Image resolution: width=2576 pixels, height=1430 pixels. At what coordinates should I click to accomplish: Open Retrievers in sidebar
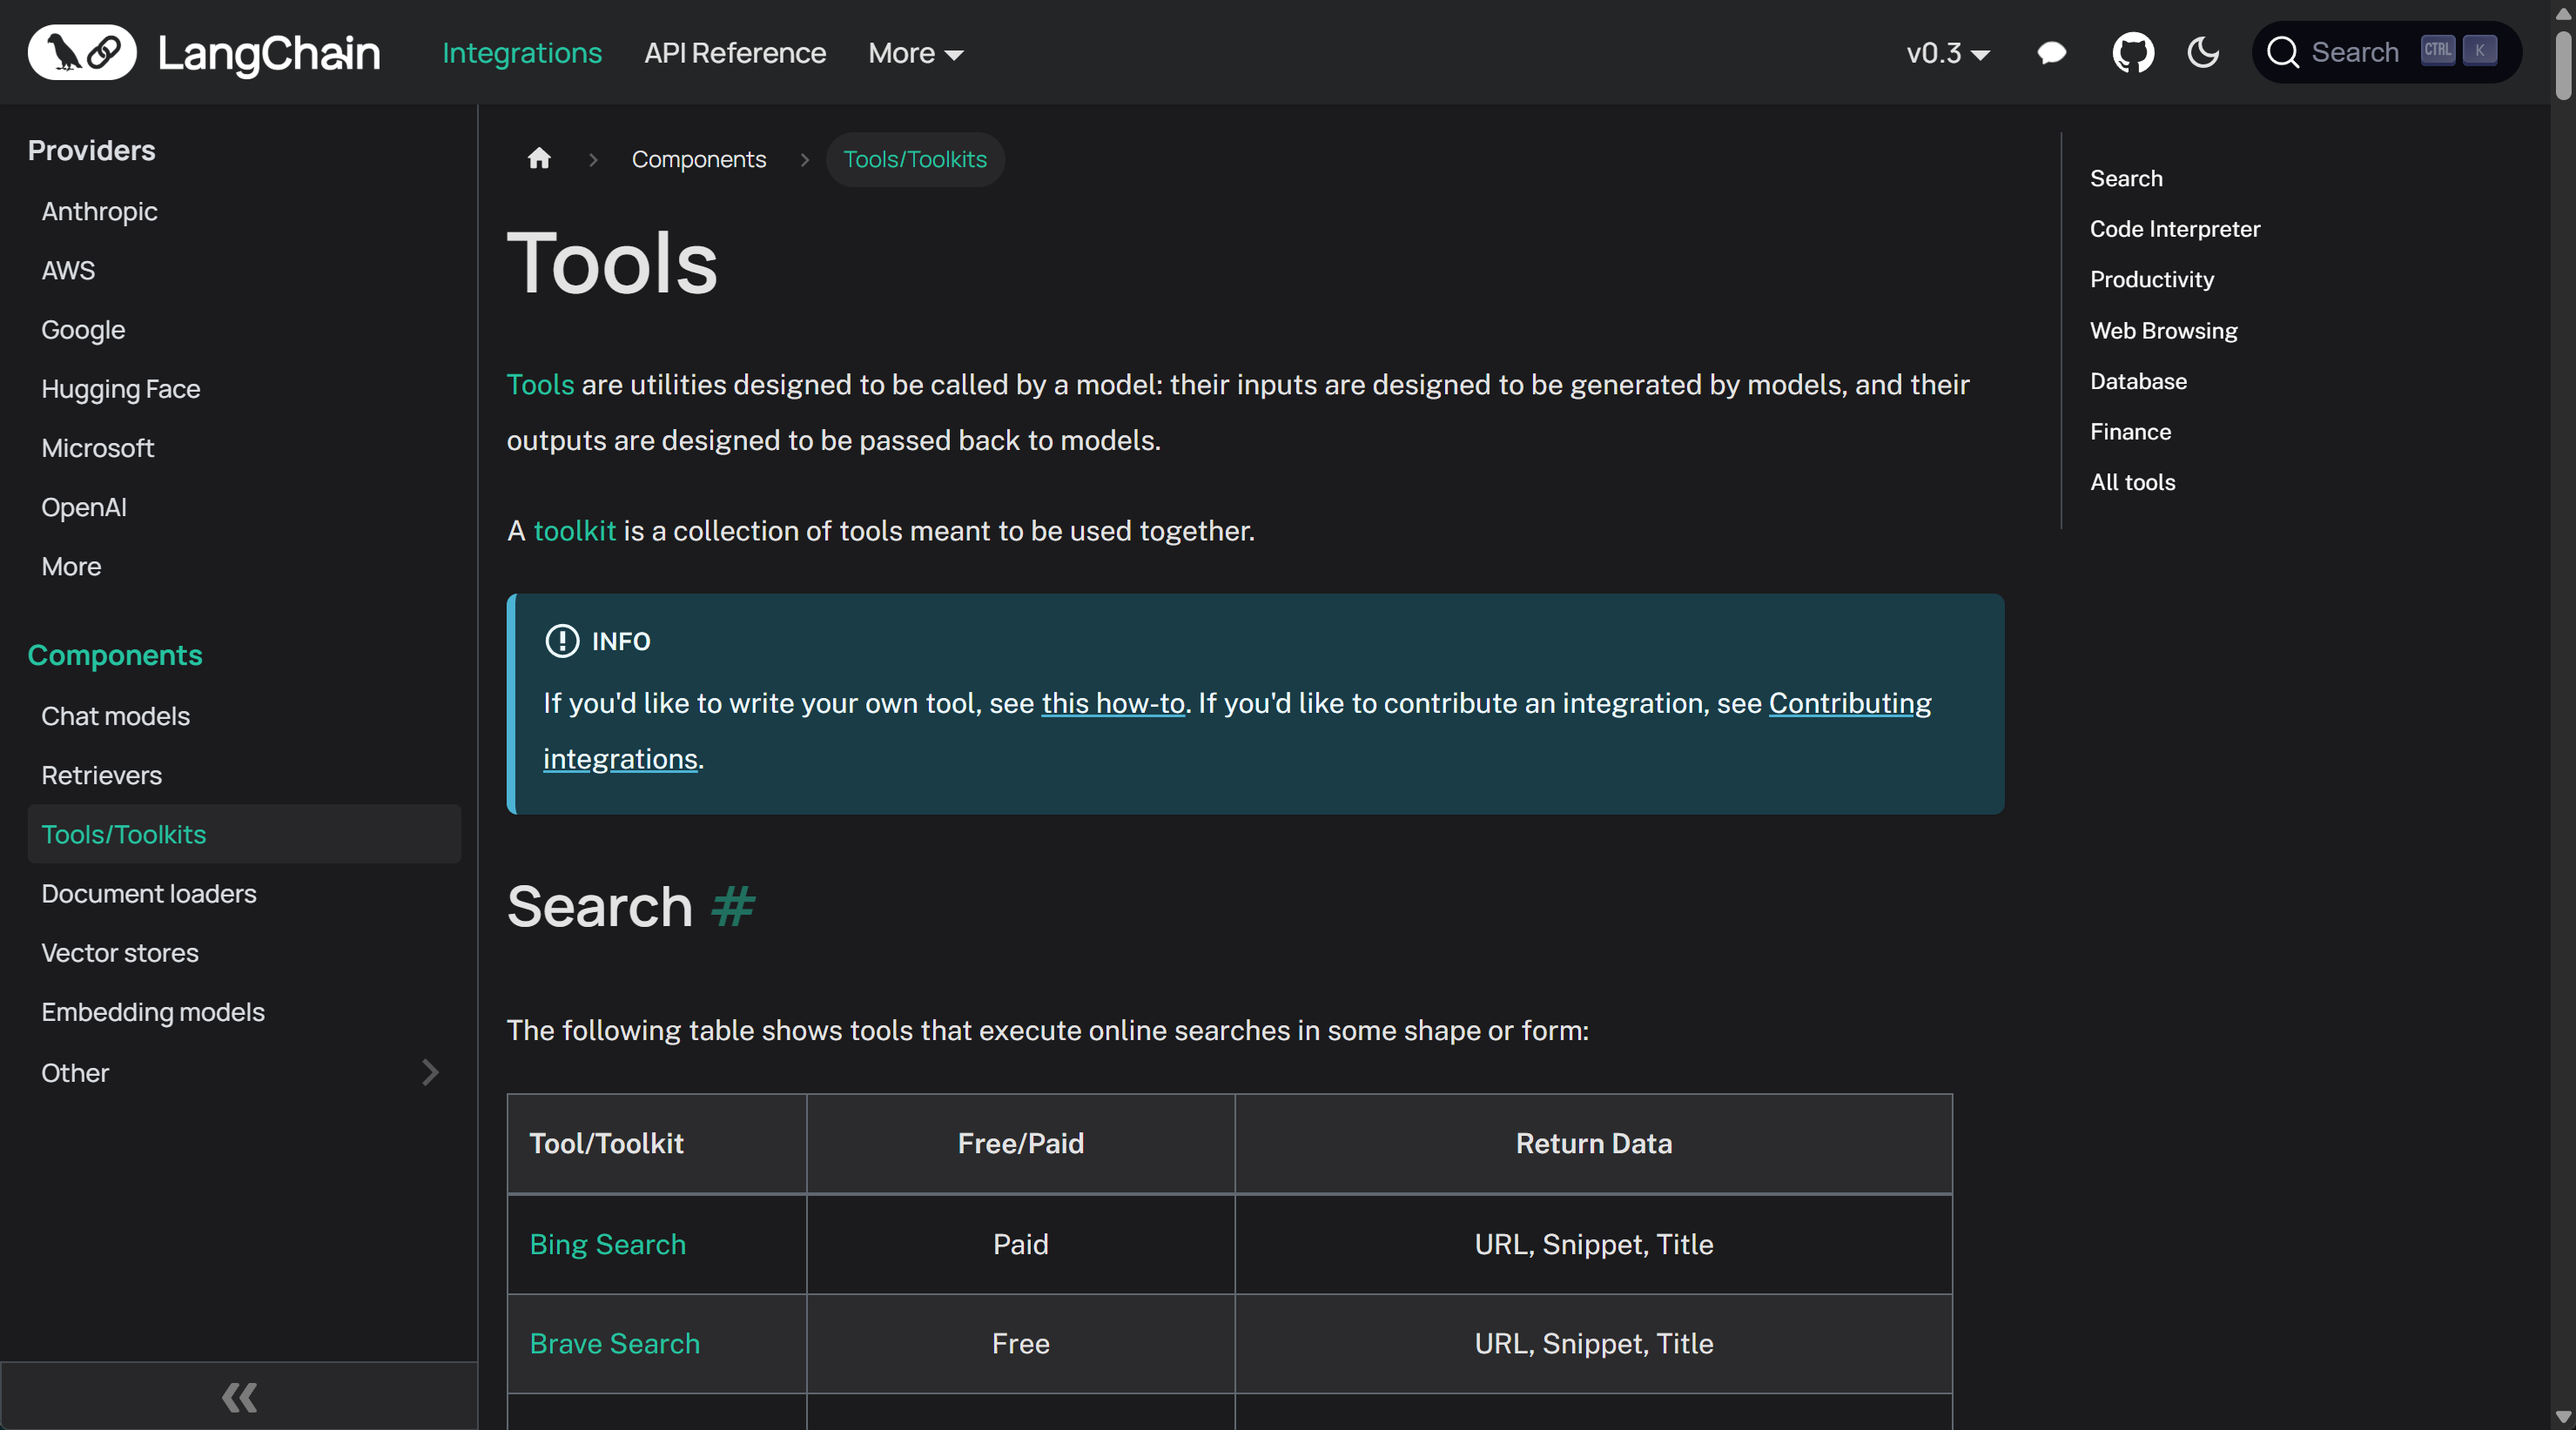[101, 775]
